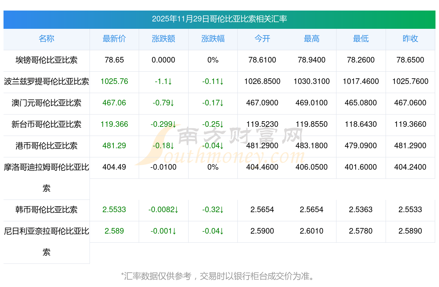Click latest price 119.366

[114, 124]
